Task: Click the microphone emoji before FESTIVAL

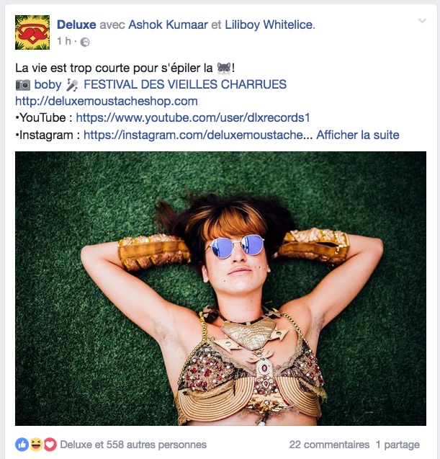Action: tap(72, 85)
